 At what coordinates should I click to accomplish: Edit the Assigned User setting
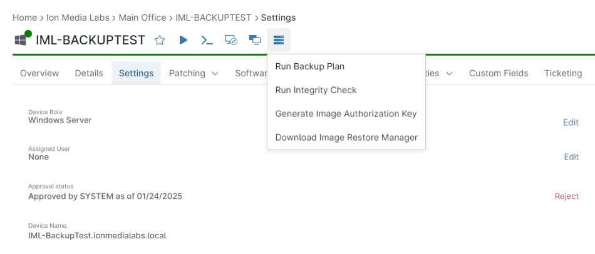click(571, 157)
